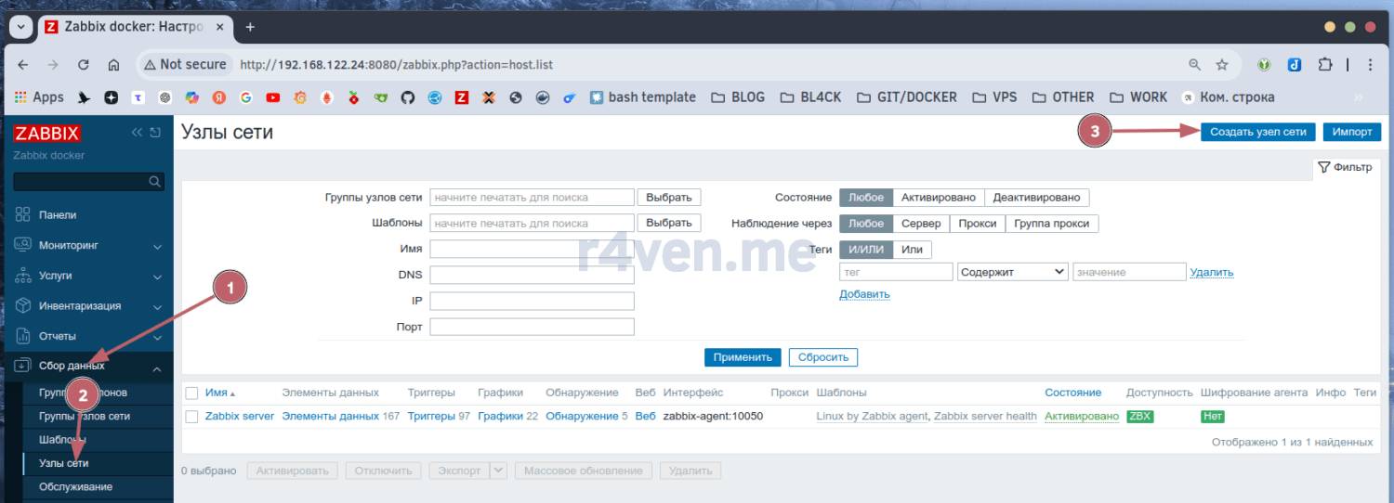Open the Zabbix server host link

pos(240,417)
